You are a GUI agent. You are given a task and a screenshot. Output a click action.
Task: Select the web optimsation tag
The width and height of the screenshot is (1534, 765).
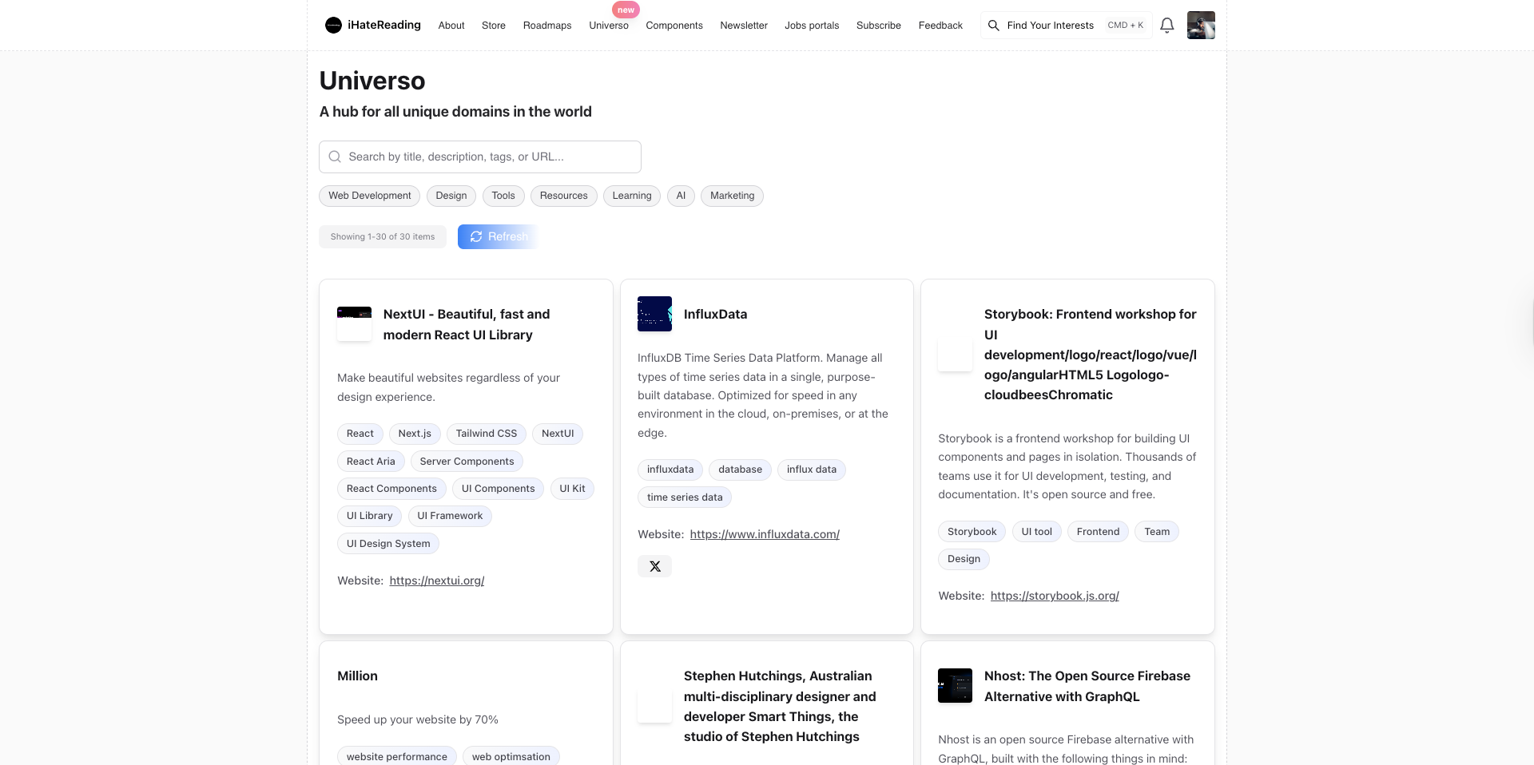tap(511, 756)
